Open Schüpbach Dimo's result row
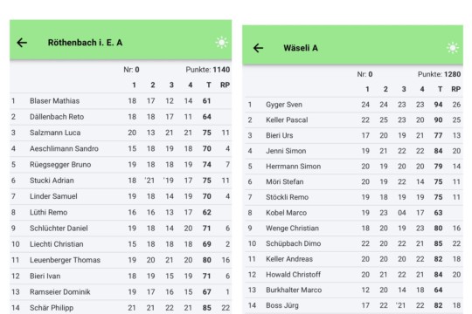 [x=353, y=243]
